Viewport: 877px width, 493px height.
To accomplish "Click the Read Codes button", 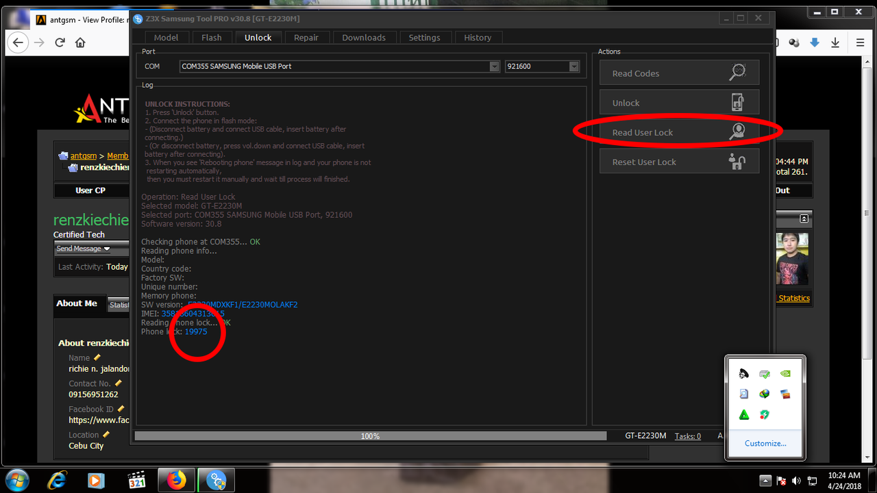I will point(679,73).
